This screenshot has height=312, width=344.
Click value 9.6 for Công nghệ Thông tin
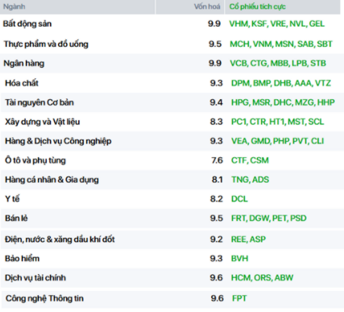coord(218,298)
